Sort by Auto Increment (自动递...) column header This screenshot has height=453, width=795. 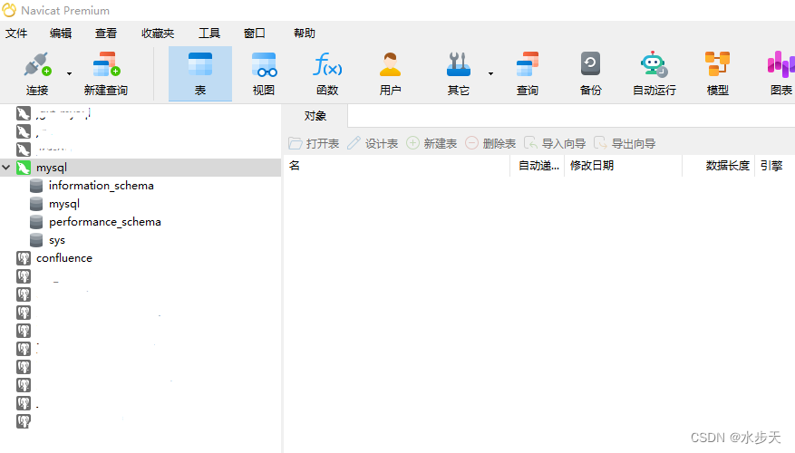[x=538, y=166]
